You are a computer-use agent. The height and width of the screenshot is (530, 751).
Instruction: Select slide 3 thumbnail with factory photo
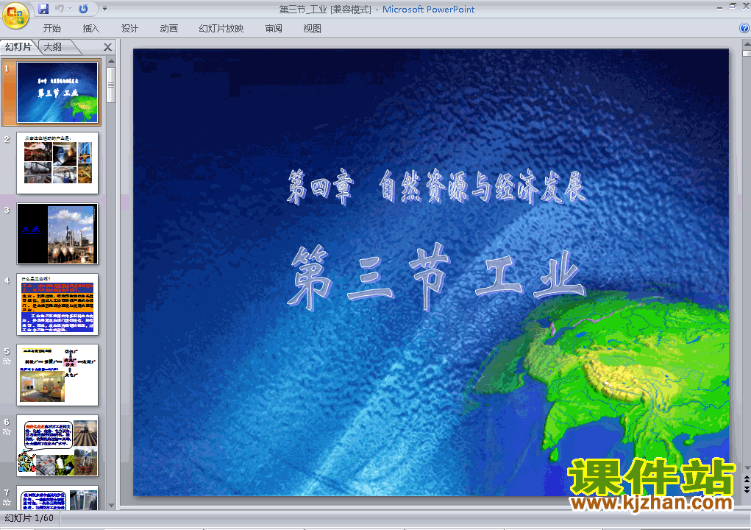(x=57, y=233)
